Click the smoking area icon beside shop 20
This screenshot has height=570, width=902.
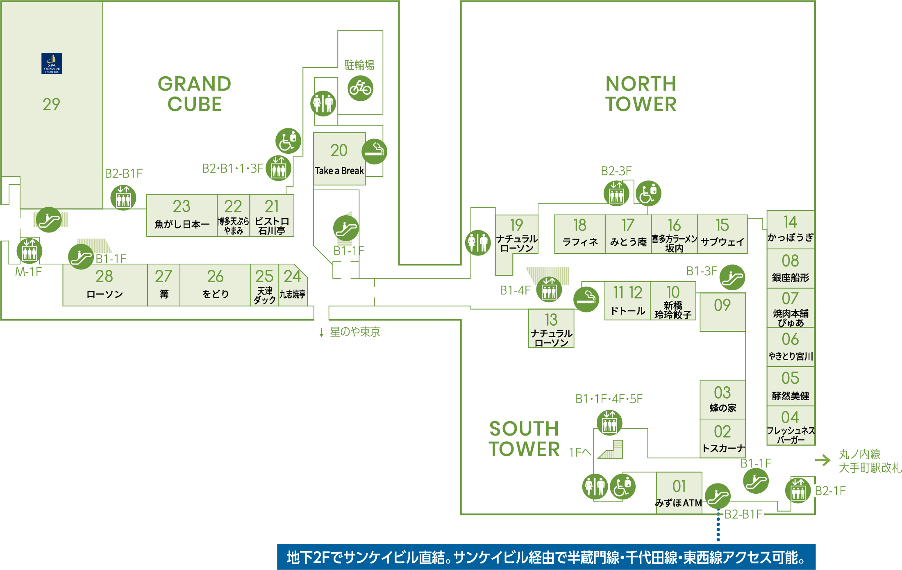[x=375, y=152]
